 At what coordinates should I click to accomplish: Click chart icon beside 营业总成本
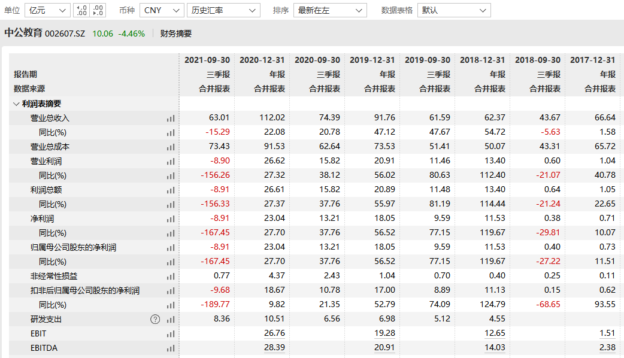(171, 147)
